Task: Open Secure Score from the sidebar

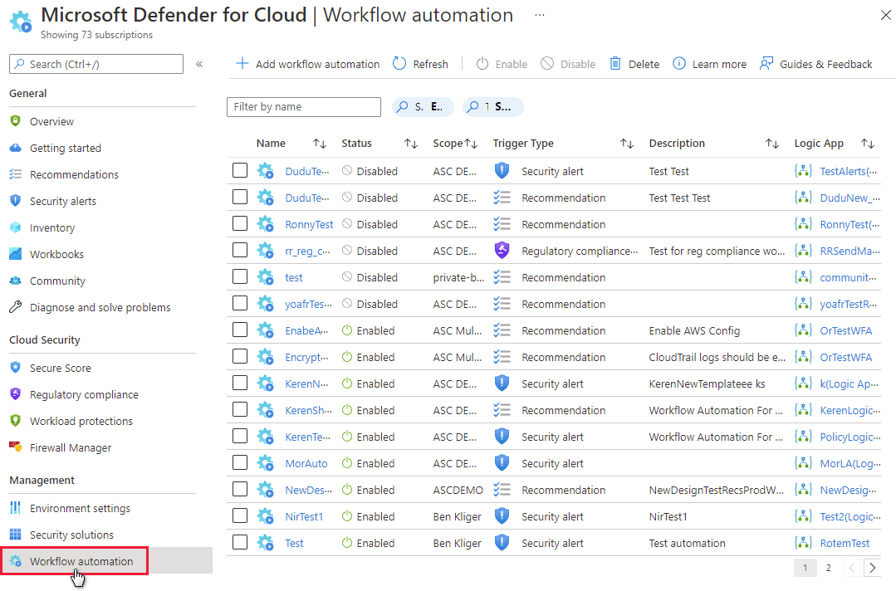Action: tap(60, 368)
